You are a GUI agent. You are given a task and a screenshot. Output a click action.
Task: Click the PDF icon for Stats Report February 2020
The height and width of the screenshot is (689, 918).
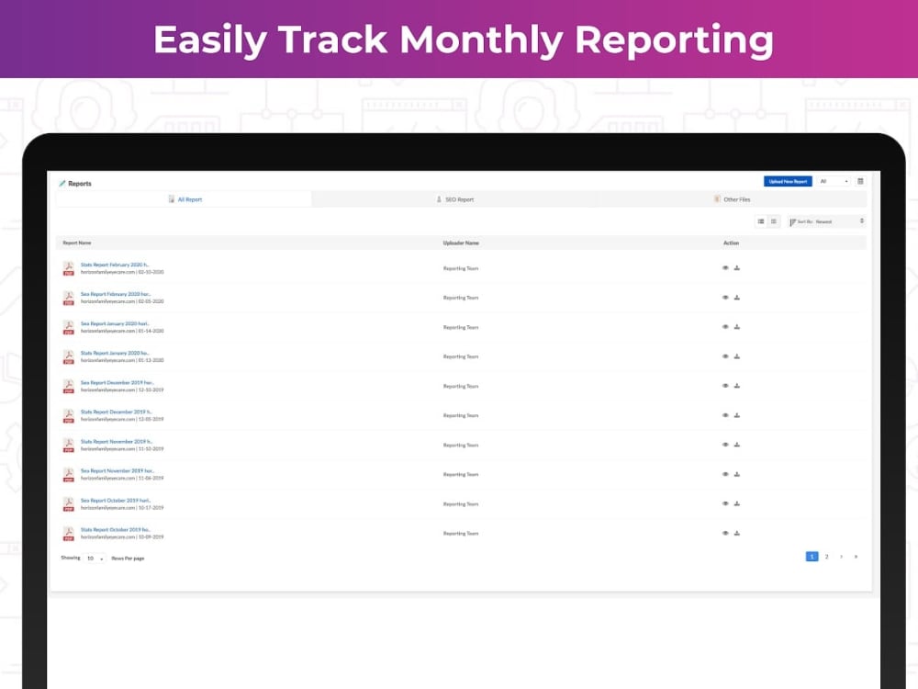click(69, 268)
